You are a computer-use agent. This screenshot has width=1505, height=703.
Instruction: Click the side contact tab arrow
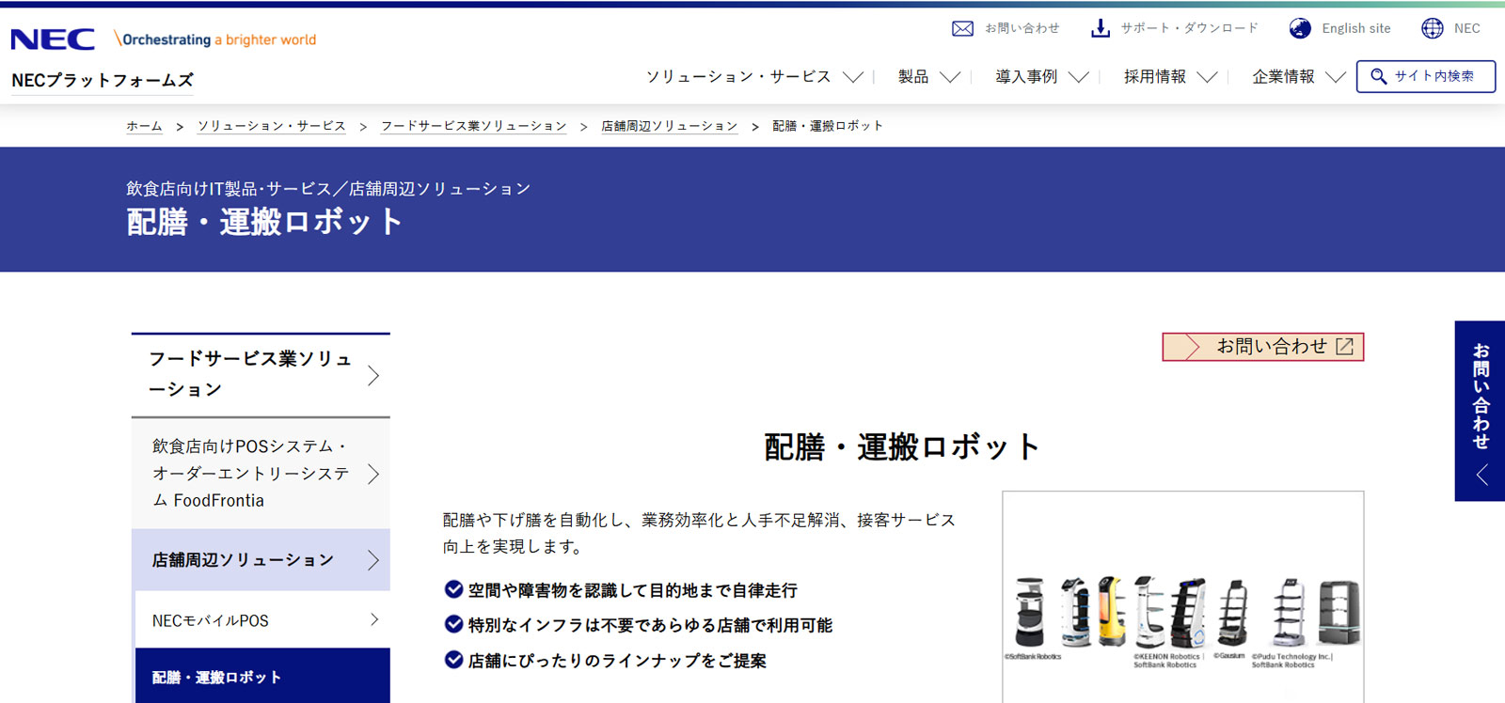click(1481, 475)
